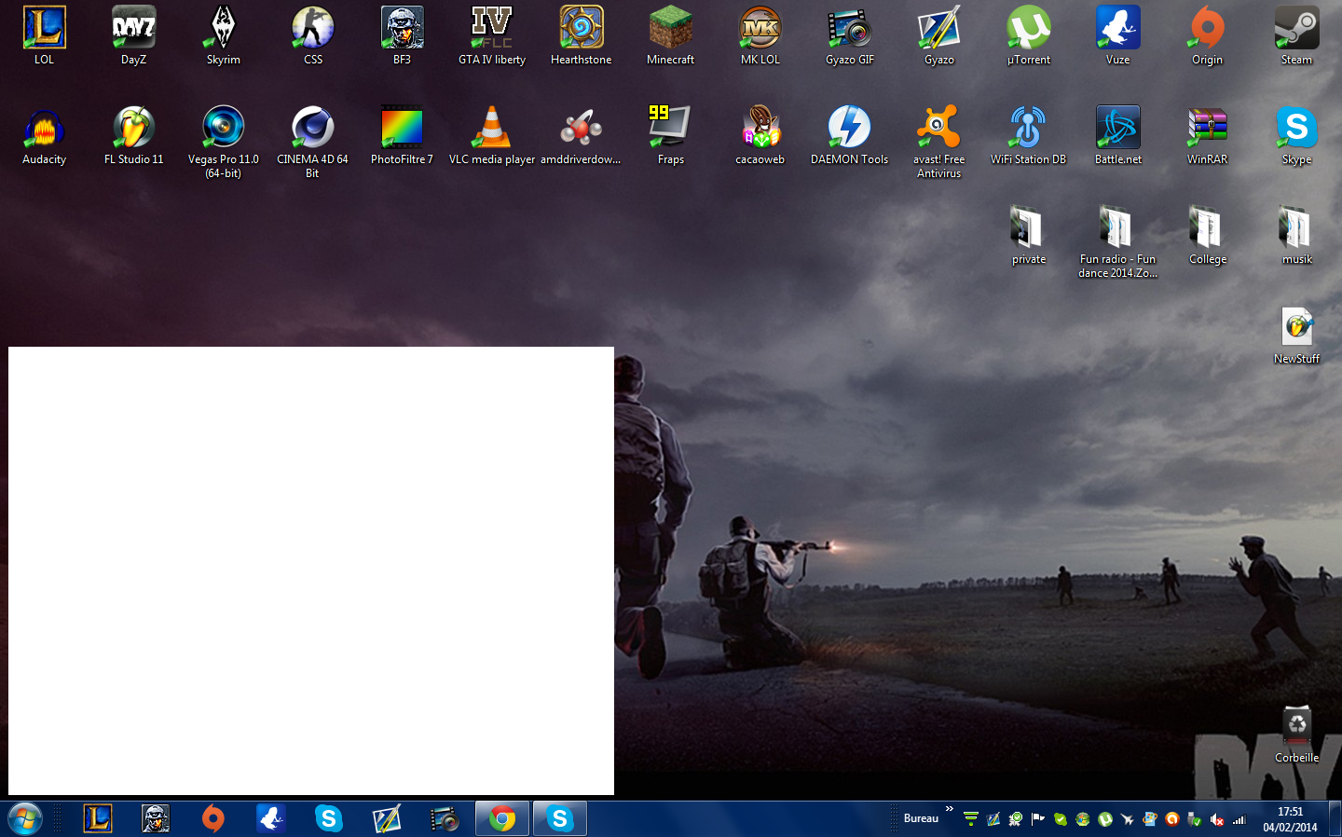Launch the VLC media player cone icon

[x=492, y=136]
